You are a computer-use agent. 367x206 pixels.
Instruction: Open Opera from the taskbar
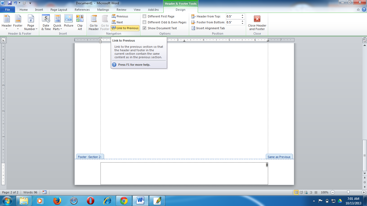tap(91, 201)
